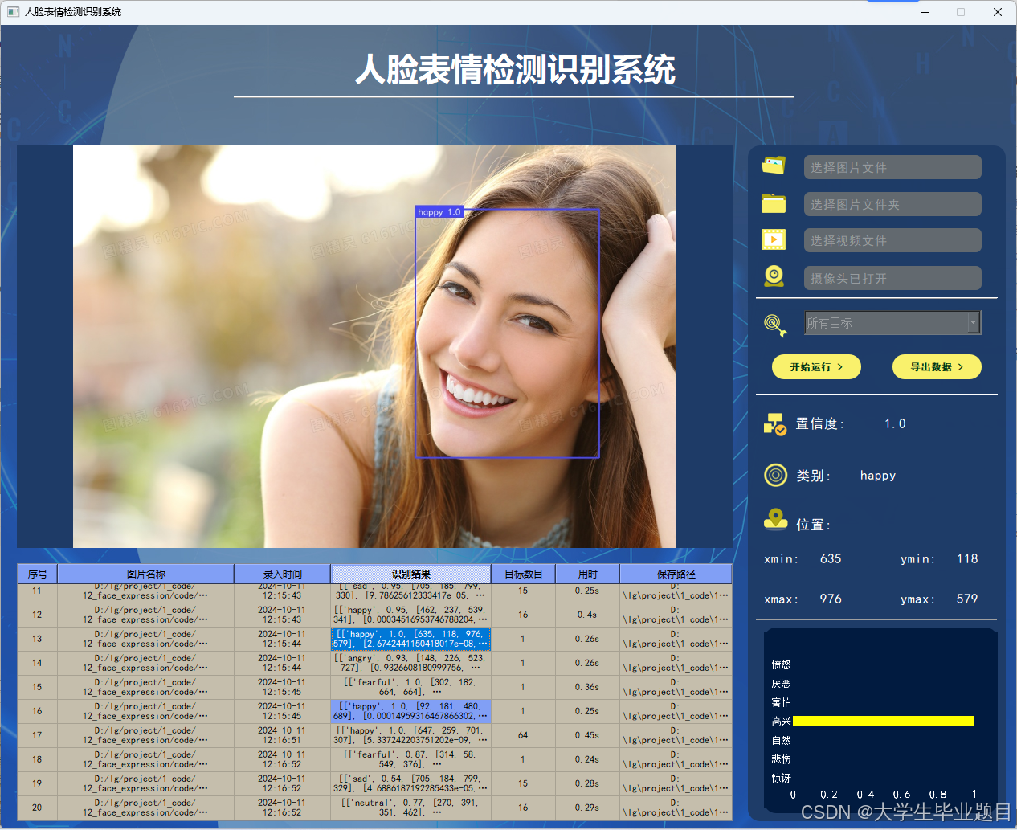Select row 15 fearful result cell
Image resolution: width=1017 pixels, height=830 pixels.
pyautogui.click(x=410, y=687)
